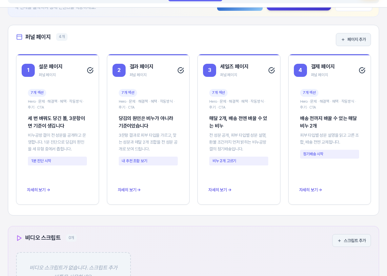Click headline 당김의 원인은 비누가 아니라

(x=146, y=122)
